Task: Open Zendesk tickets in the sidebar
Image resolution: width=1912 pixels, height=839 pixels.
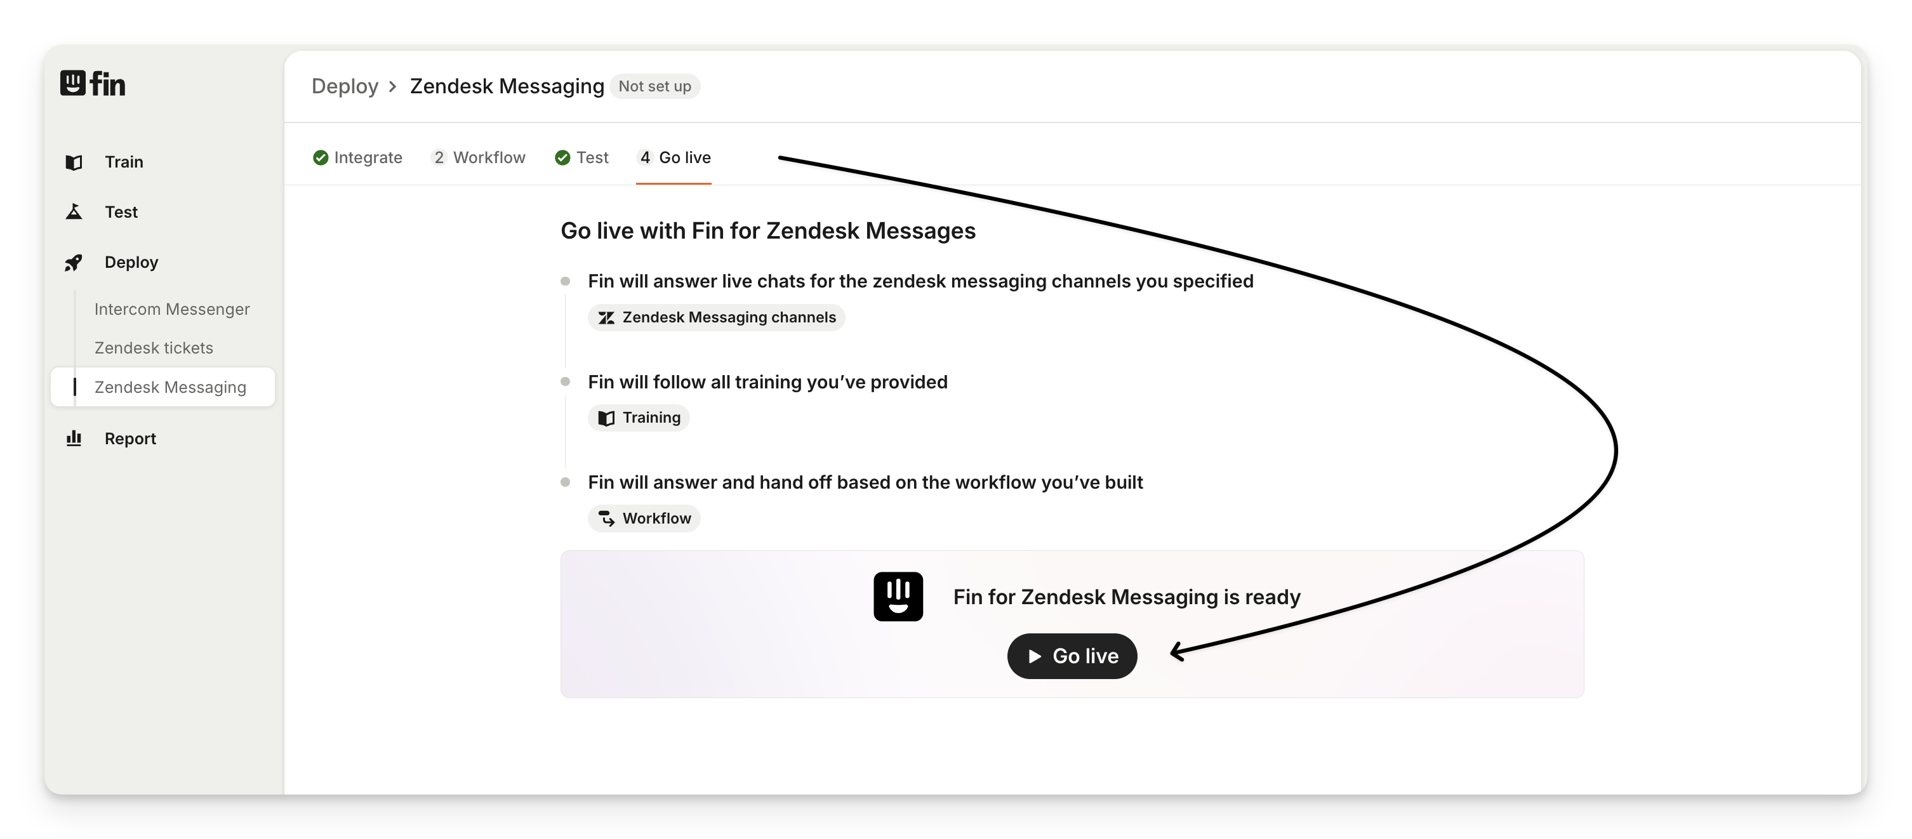Action: (x=154, y=348)
